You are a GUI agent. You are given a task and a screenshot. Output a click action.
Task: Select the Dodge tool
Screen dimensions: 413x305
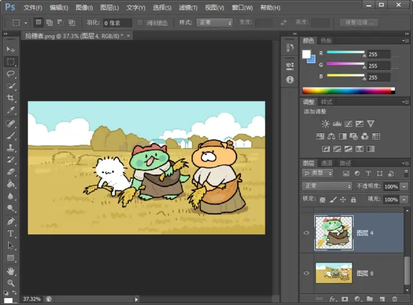[11, 208]
